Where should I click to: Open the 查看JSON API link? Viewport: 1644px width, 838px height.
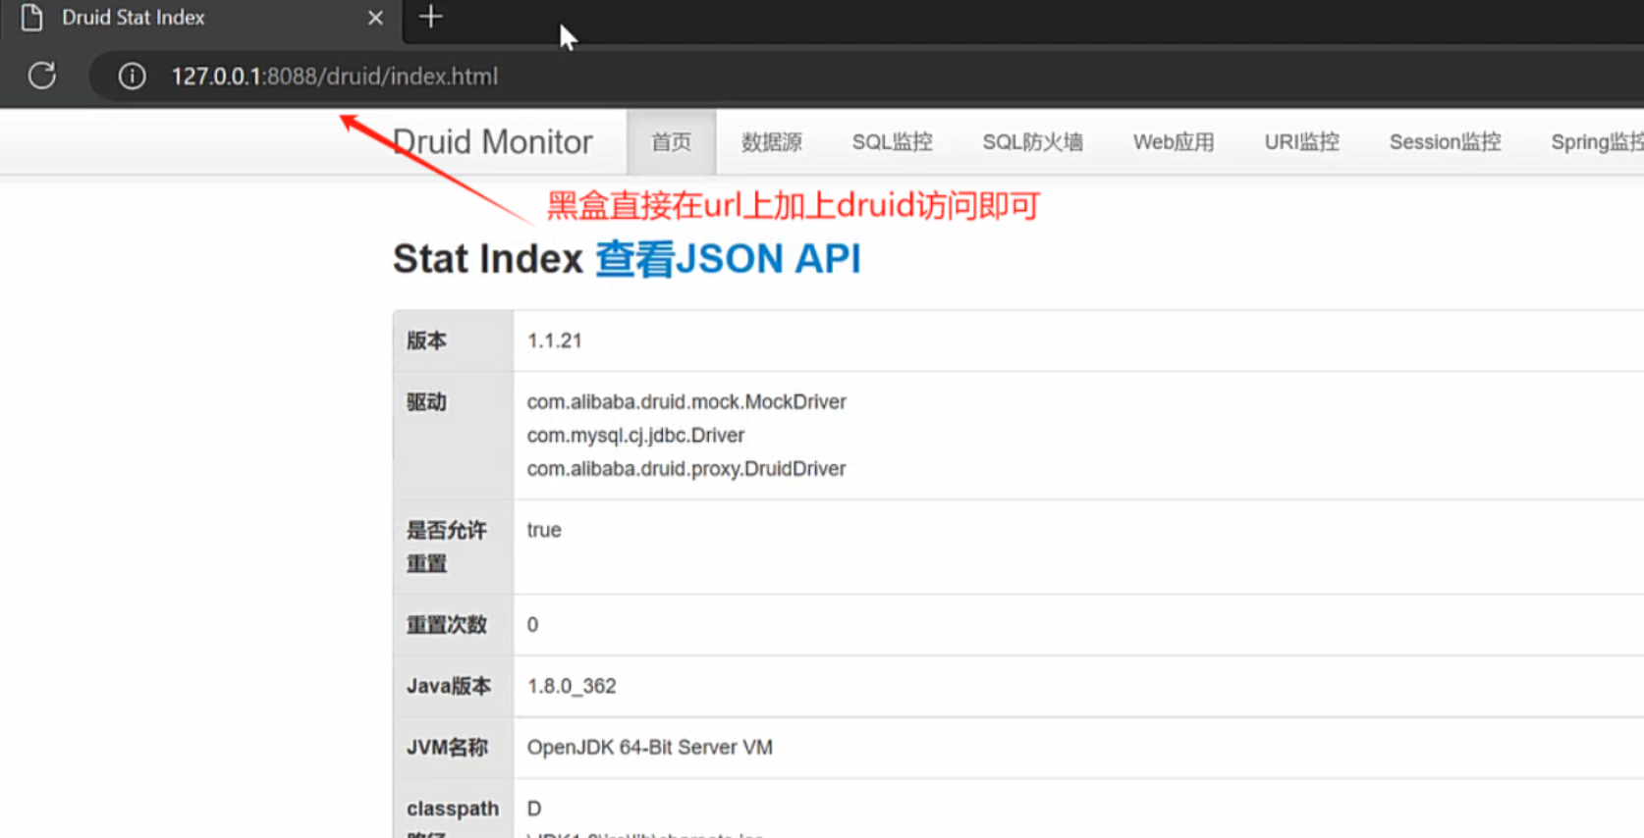(x=728, y=259)
